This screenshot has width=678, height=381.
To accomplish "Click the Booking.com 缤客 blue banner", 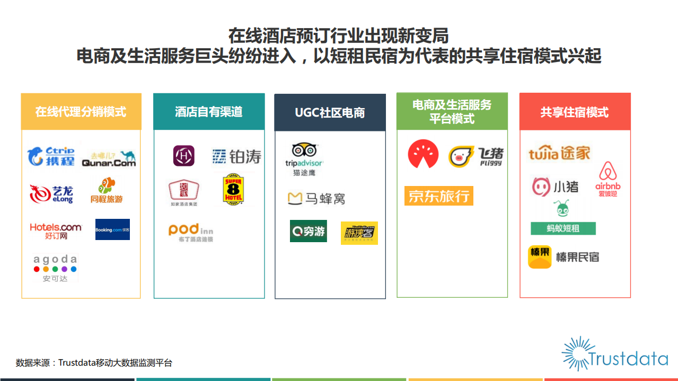I will coord(111,229).
